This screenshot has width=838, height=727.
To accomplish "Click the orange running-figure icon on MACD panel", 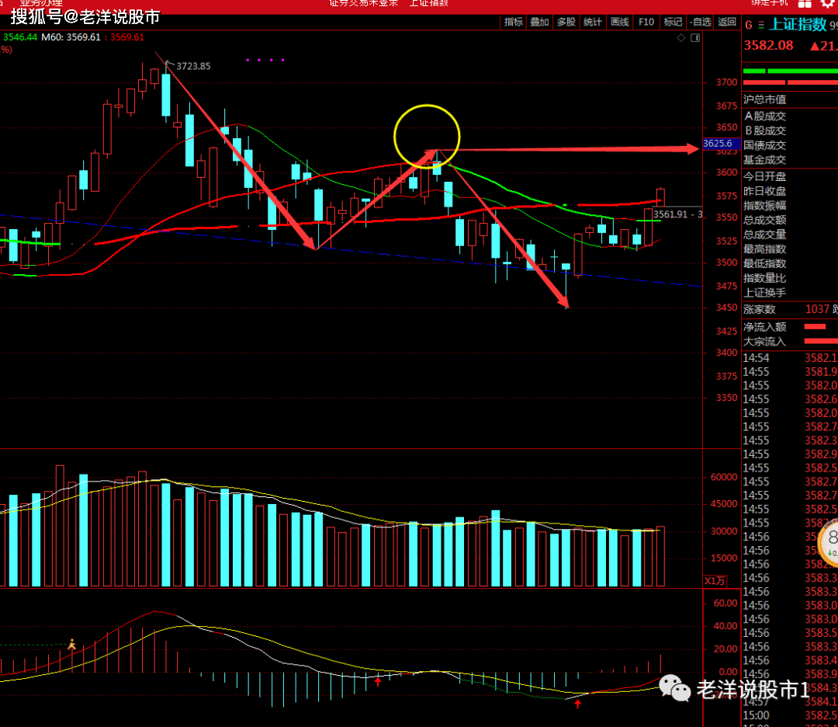I will (71, 644).
